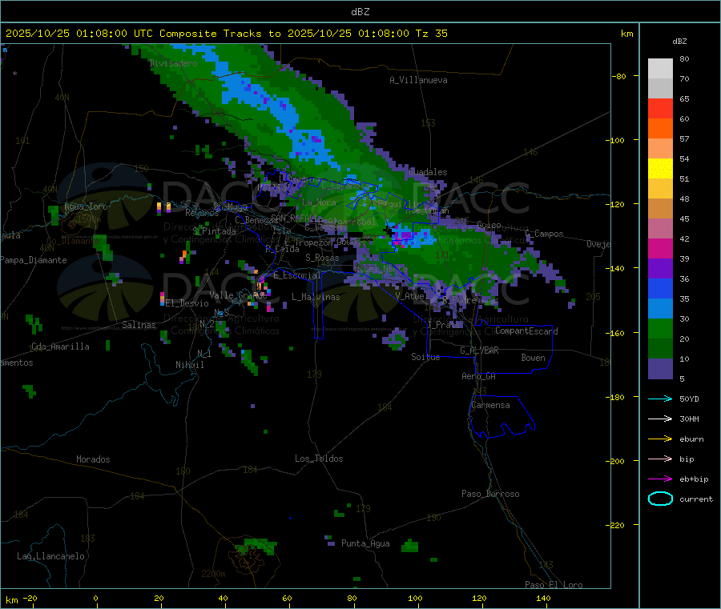Click the 'Tz 35' threshold text
721x609 pixels.
(431, 34)
